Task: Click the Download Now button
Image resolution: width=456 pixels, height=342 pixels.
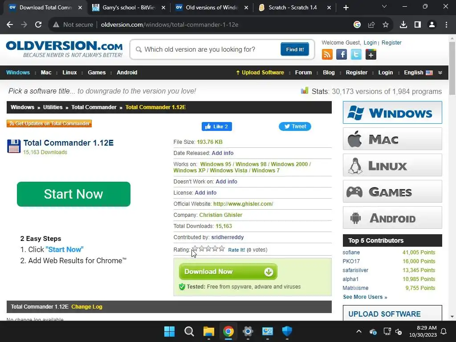Action: (x=228, y=272)
